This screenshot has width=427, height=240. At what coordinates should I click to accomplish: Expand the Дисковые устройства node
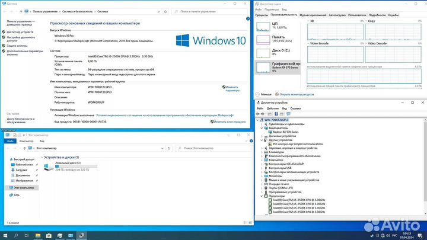[262, 136]
